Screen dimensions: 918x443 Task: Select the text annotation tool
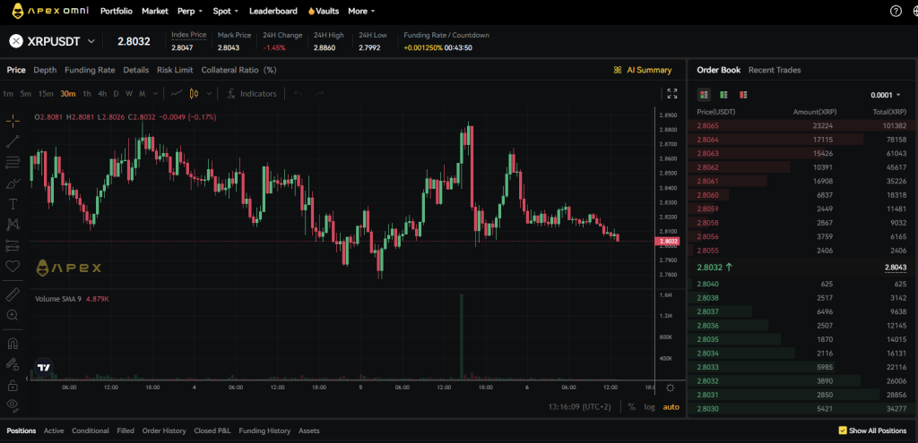coord(13,203)
